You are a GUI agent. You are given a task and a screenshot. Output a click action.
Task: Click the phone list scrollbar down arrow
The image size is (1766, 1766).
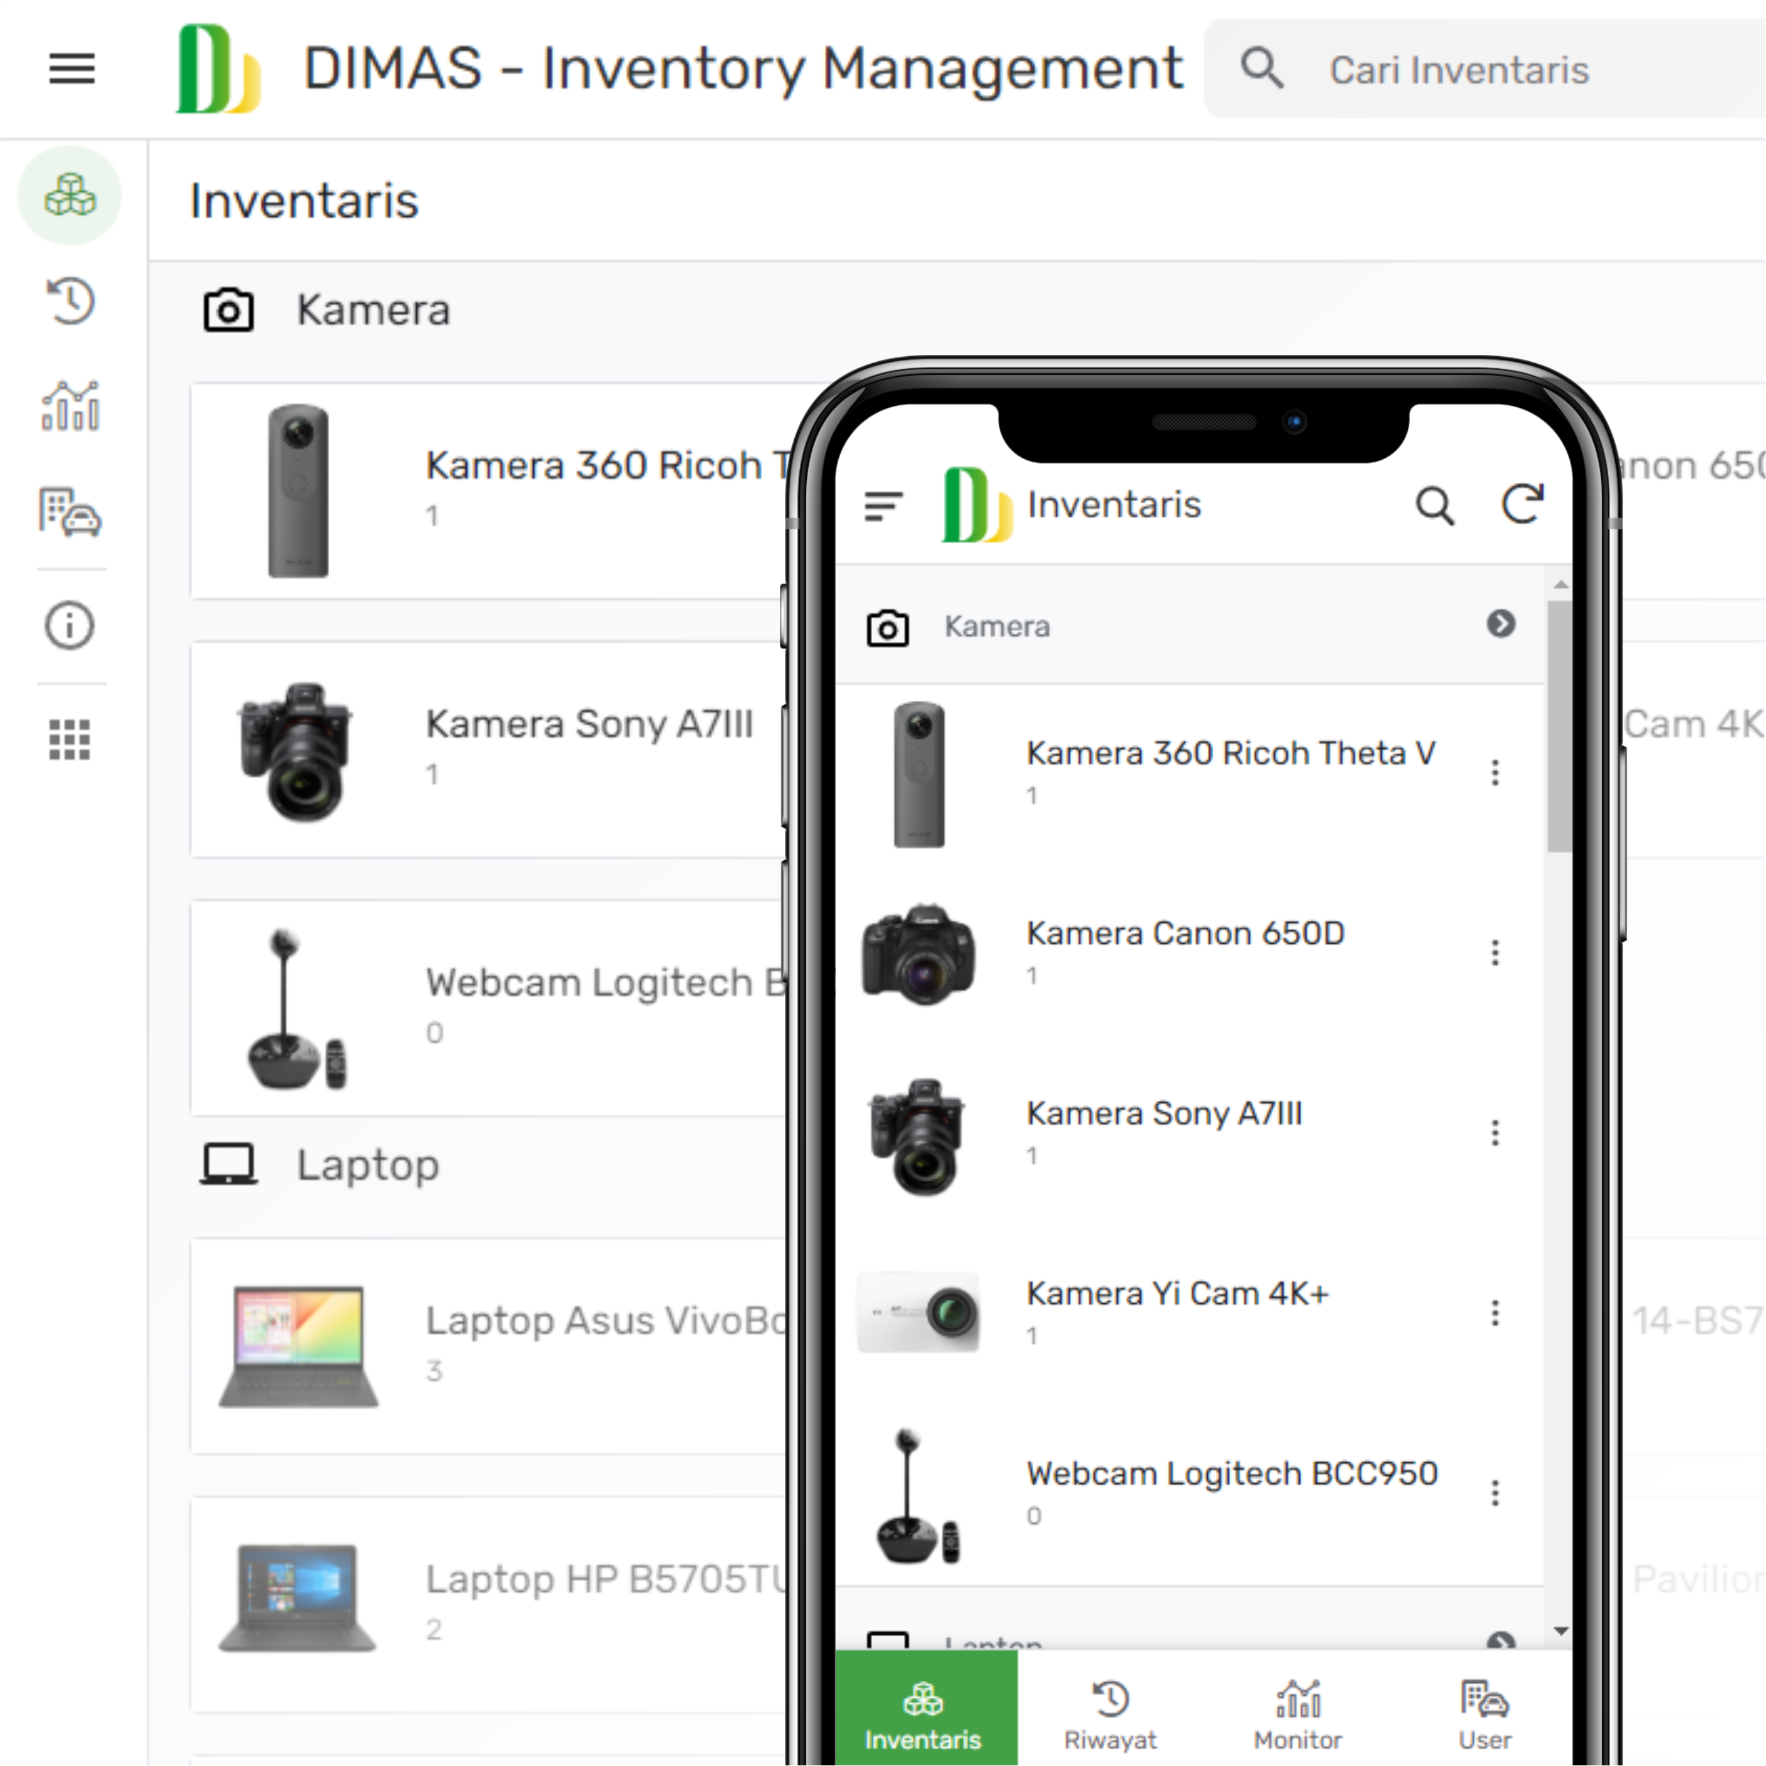(1560, 1630)
